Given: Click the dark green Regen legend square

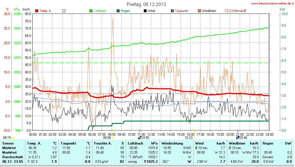Looking at the screenshot, I should tap(118, 11).
